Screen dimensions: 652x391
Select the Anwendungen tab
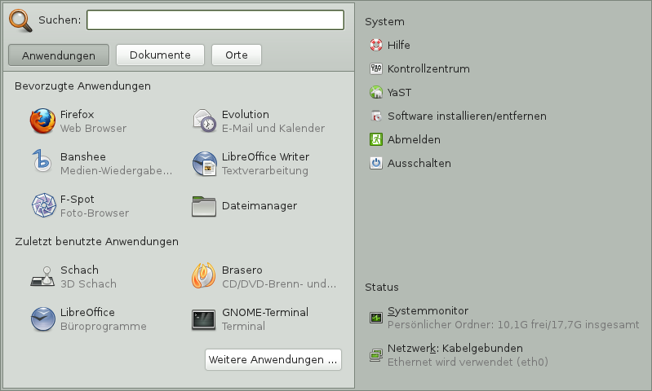pos(58,55)
